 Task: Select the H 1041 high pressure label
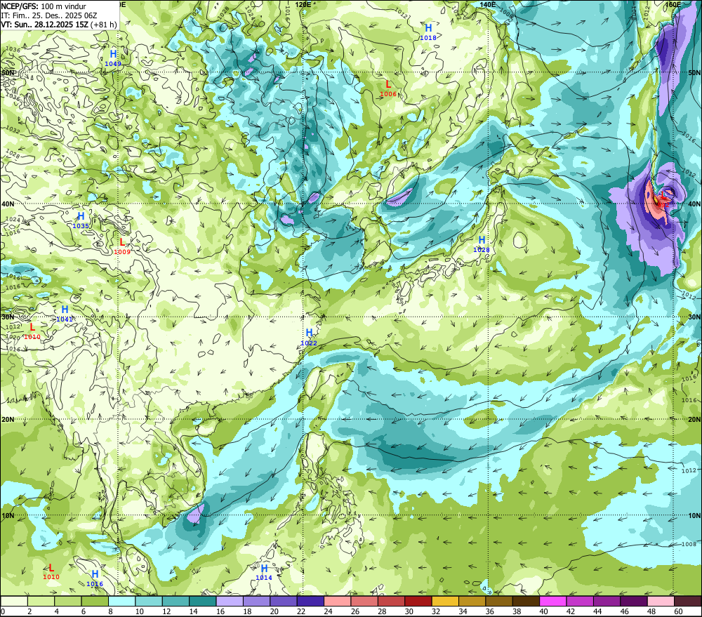pyautogui.click(x=65, y=314)
